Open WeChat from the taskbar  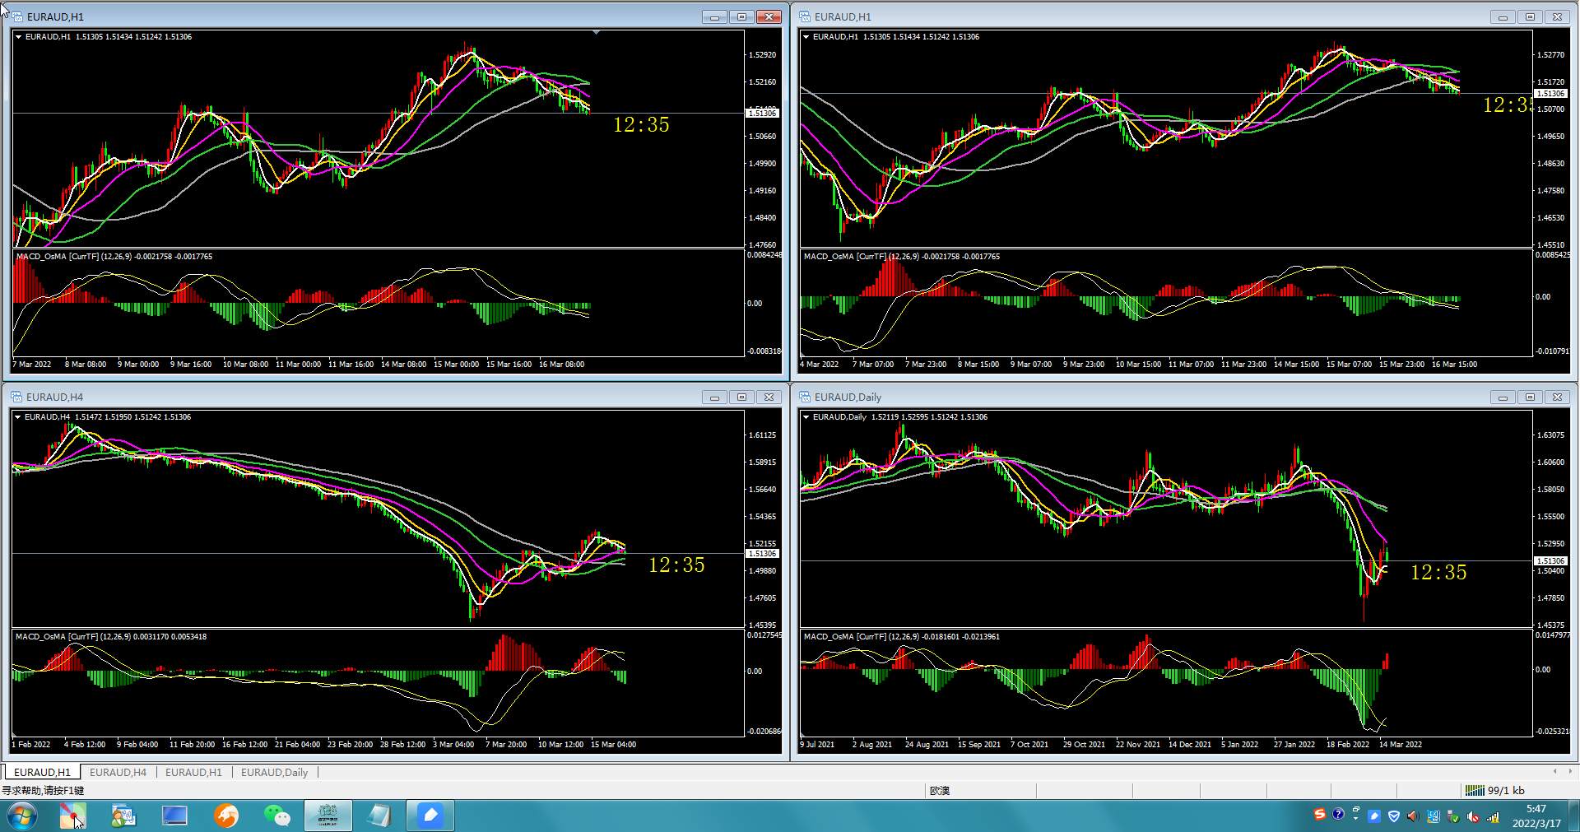pyautogui.click(x=276, y=816)
